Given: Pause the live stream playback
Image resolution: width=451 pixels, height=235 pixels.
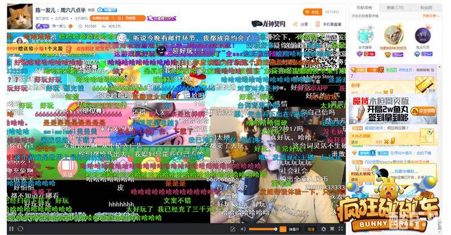Looking at the screenshot, I should point(11,229).
